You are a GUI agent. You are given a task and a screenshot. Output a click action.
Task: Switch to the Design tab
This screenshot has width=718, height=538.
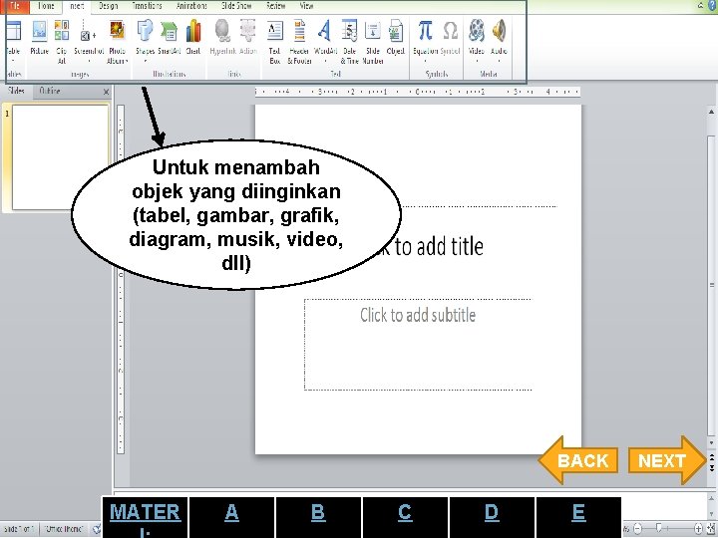[x=108, y=6]
